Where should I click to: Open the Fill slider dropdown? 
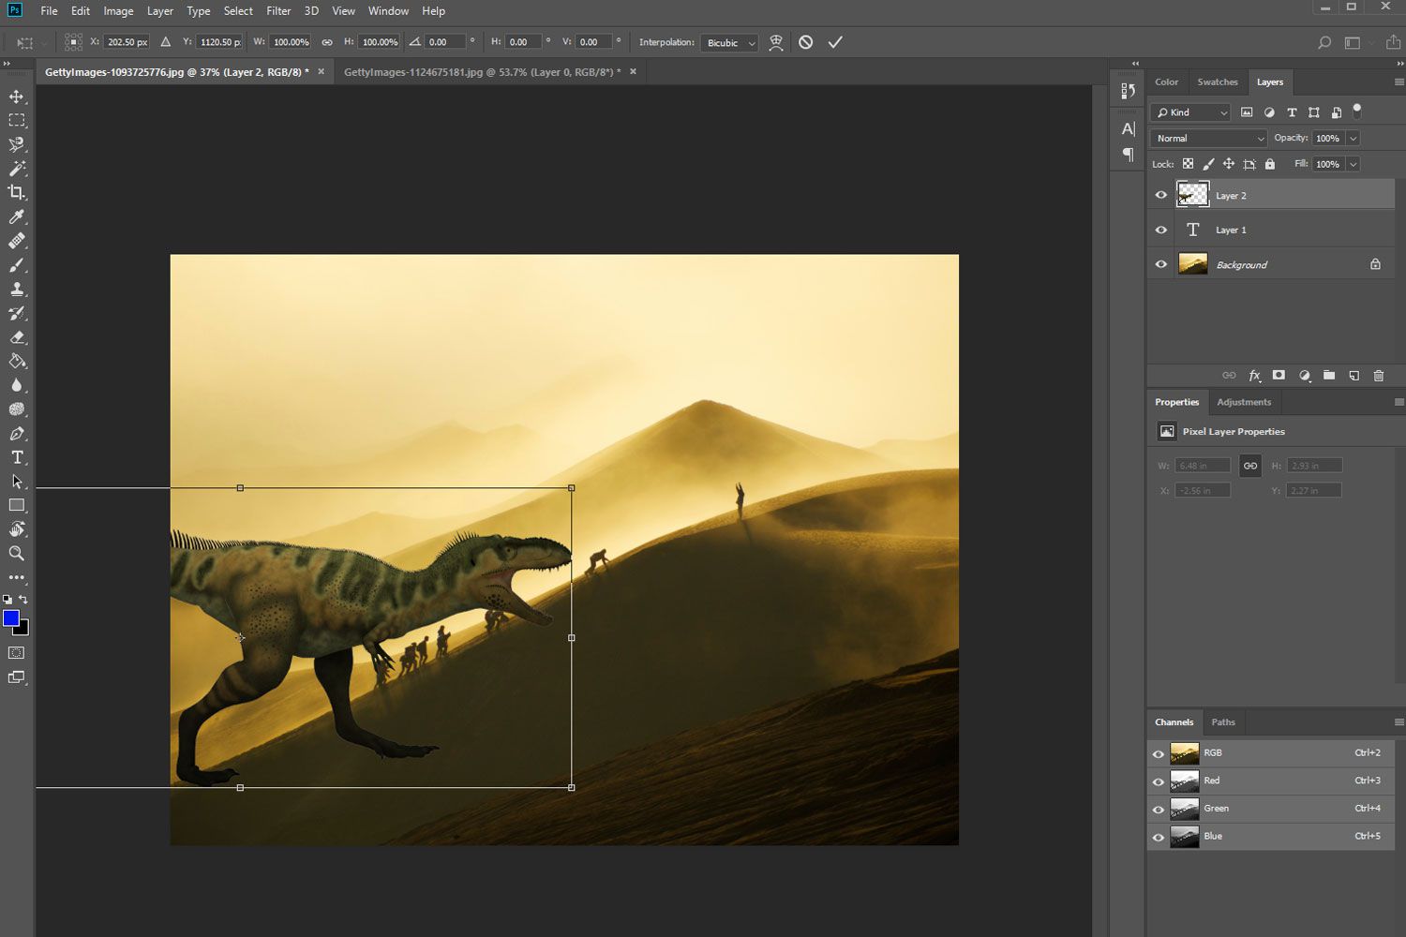pyautogui.click(x=1353, y=164)
